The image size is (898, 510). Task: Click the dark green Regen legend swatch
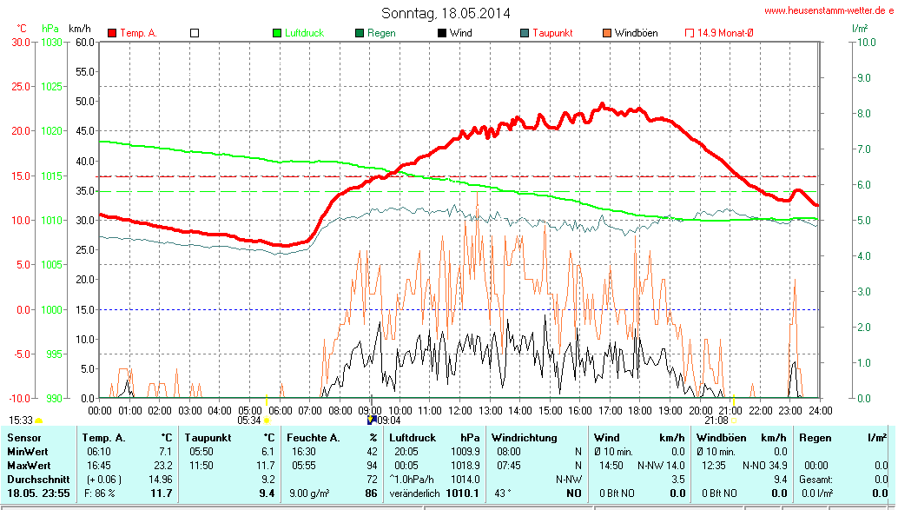[x=360, y=33]
